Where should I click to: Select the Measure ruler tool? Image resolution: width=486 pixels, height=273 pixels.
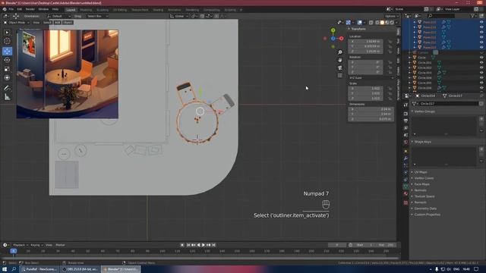click(7, 97)
